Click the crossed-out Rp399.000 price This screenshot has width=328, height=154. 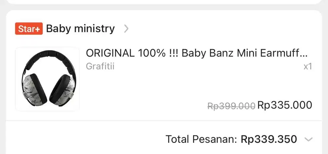click(231, 106)
